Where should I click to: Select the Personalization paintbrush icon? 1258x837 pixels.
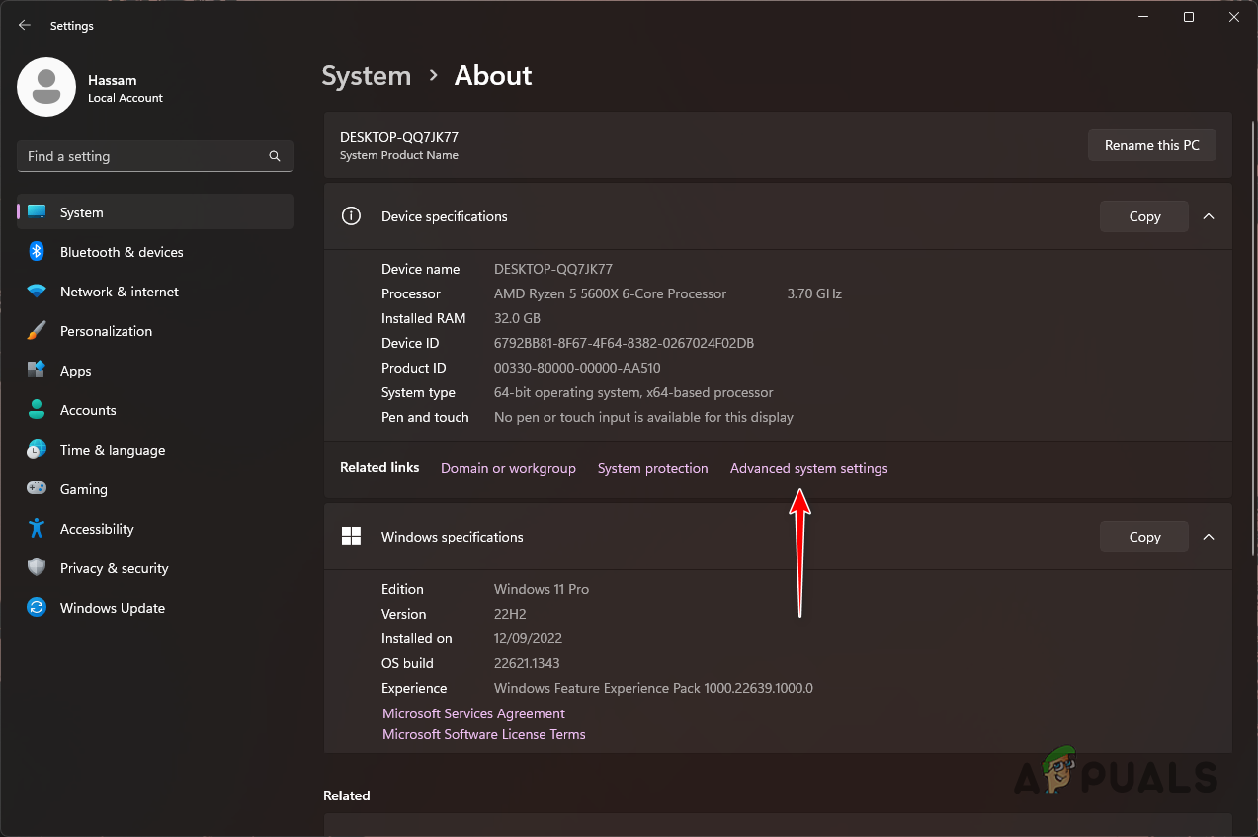pyautogui.click(x=37, y=331)
